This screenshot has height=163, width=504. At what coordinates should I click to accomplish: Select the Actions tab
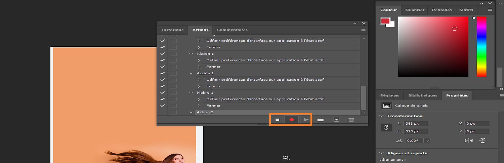click(200, 30)
